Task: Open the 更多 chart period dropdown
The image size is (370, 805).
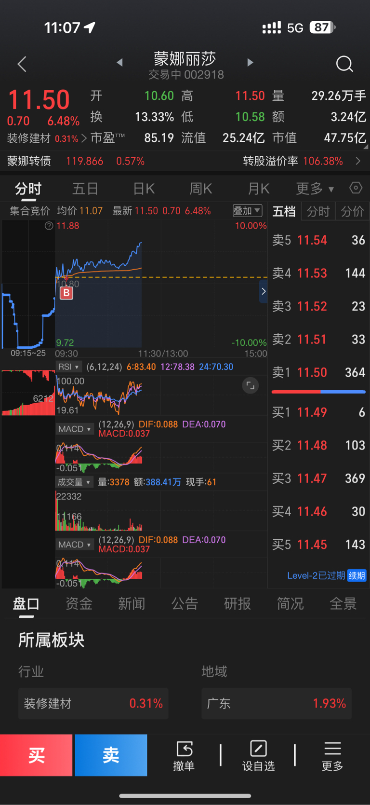Action: (315, 189)
